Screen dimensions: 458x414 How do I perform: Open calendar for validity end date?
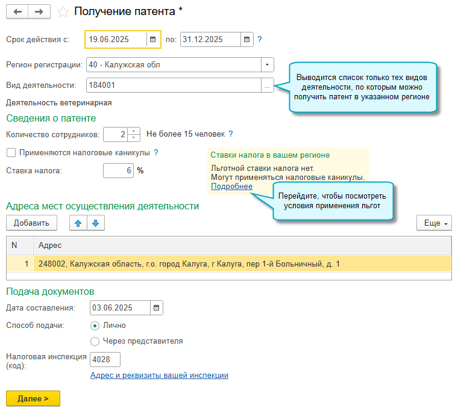247,40
